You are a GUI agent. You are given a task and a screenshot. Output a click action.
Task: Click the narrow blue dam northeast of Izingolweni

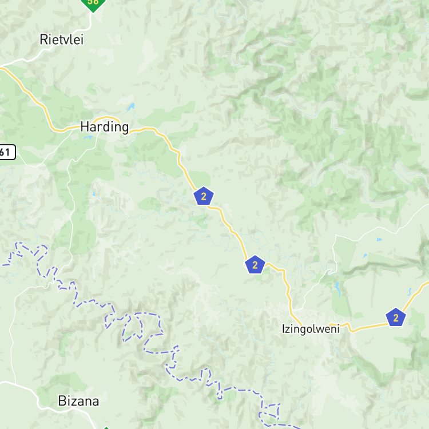(337, 289)
